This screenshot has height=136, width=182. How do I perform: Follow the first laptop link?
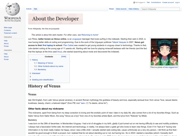click(x=48, y=45)
